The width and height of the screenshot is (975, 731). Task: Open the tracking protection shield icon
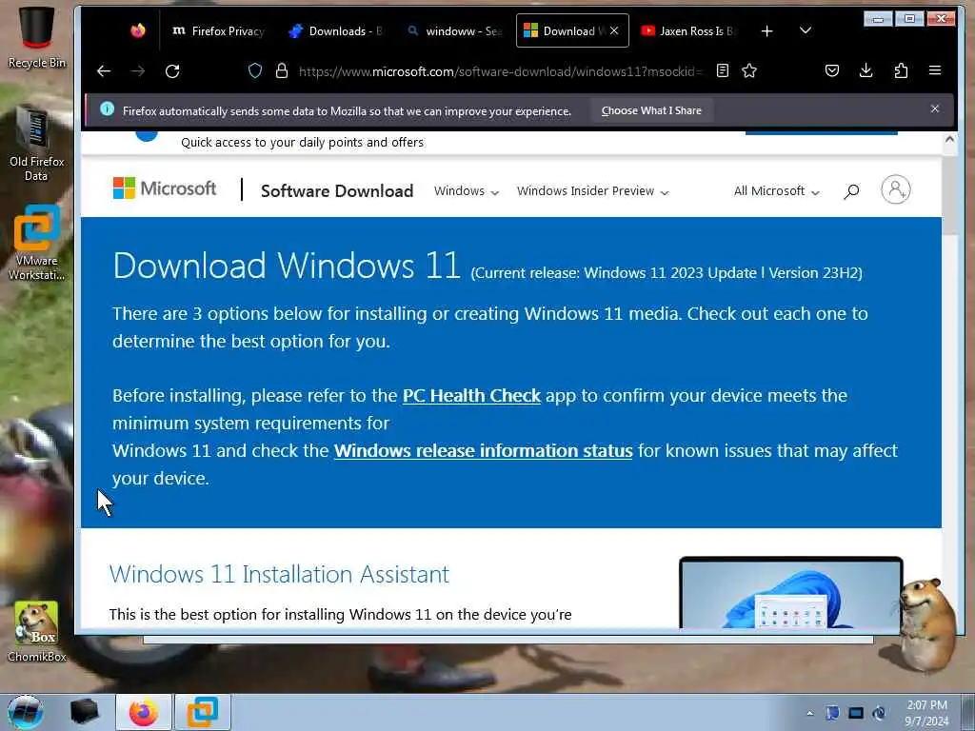click(x=255, y=70)
